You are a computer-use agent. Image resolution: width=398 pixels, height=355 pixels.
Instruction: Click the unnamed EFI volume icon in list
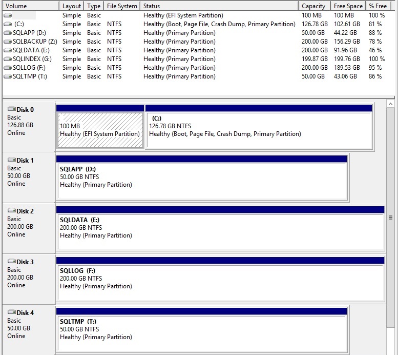pyautogui.click(x=8, y=15)
